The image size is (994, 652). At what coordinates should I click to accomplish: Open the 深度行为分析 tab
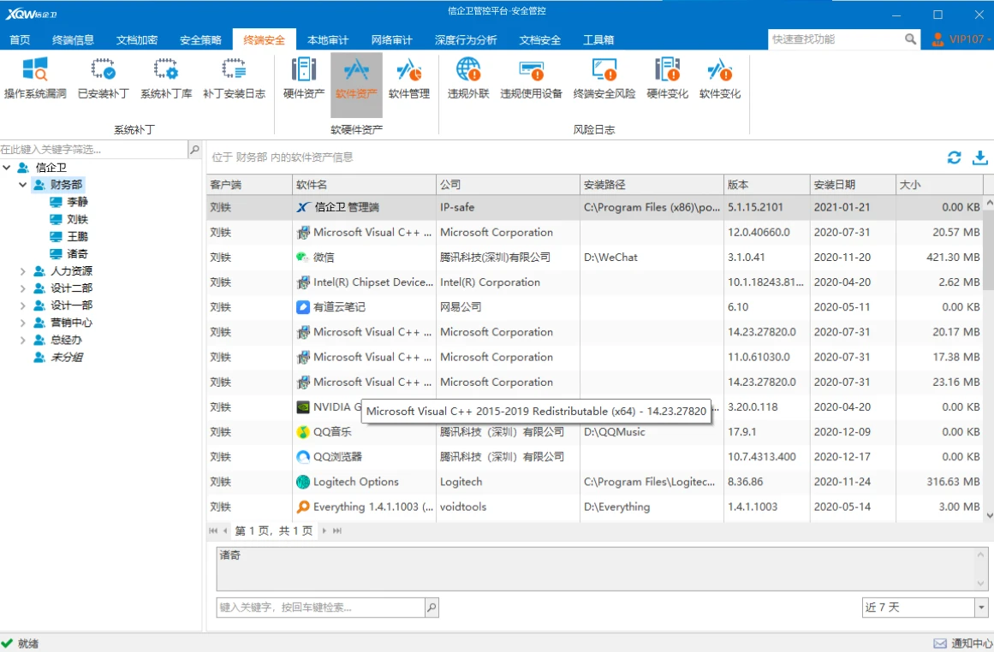(466, 40)
